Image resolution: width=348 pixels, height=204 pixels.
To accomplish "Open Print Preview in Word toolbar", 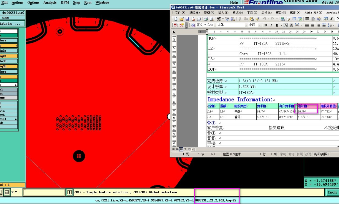I will [211, 19].
